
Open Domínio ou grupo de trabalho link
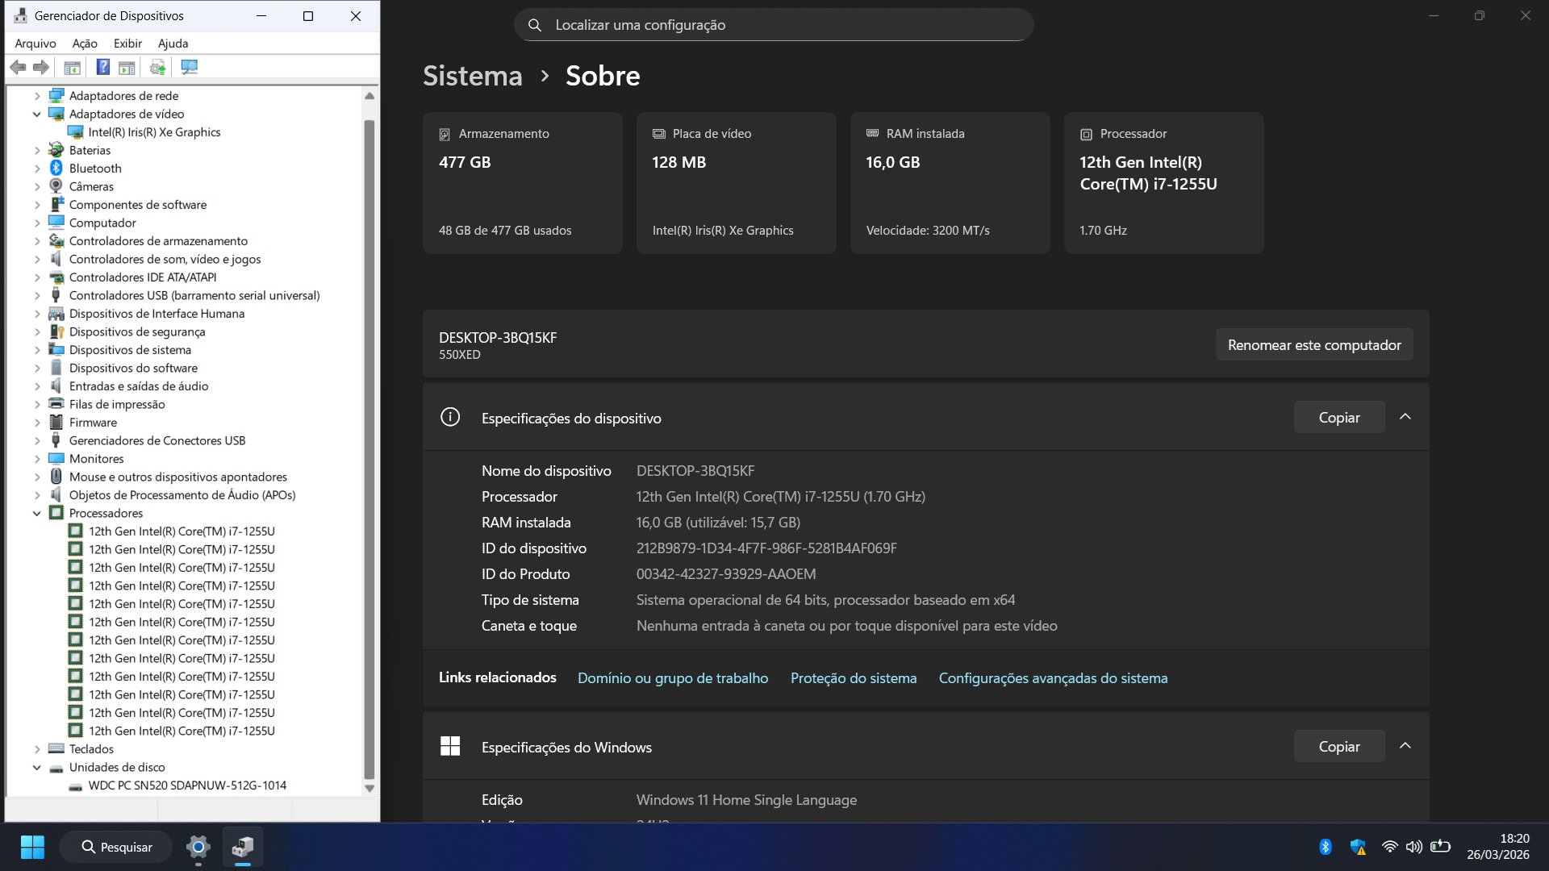click(x=673, y=678)
